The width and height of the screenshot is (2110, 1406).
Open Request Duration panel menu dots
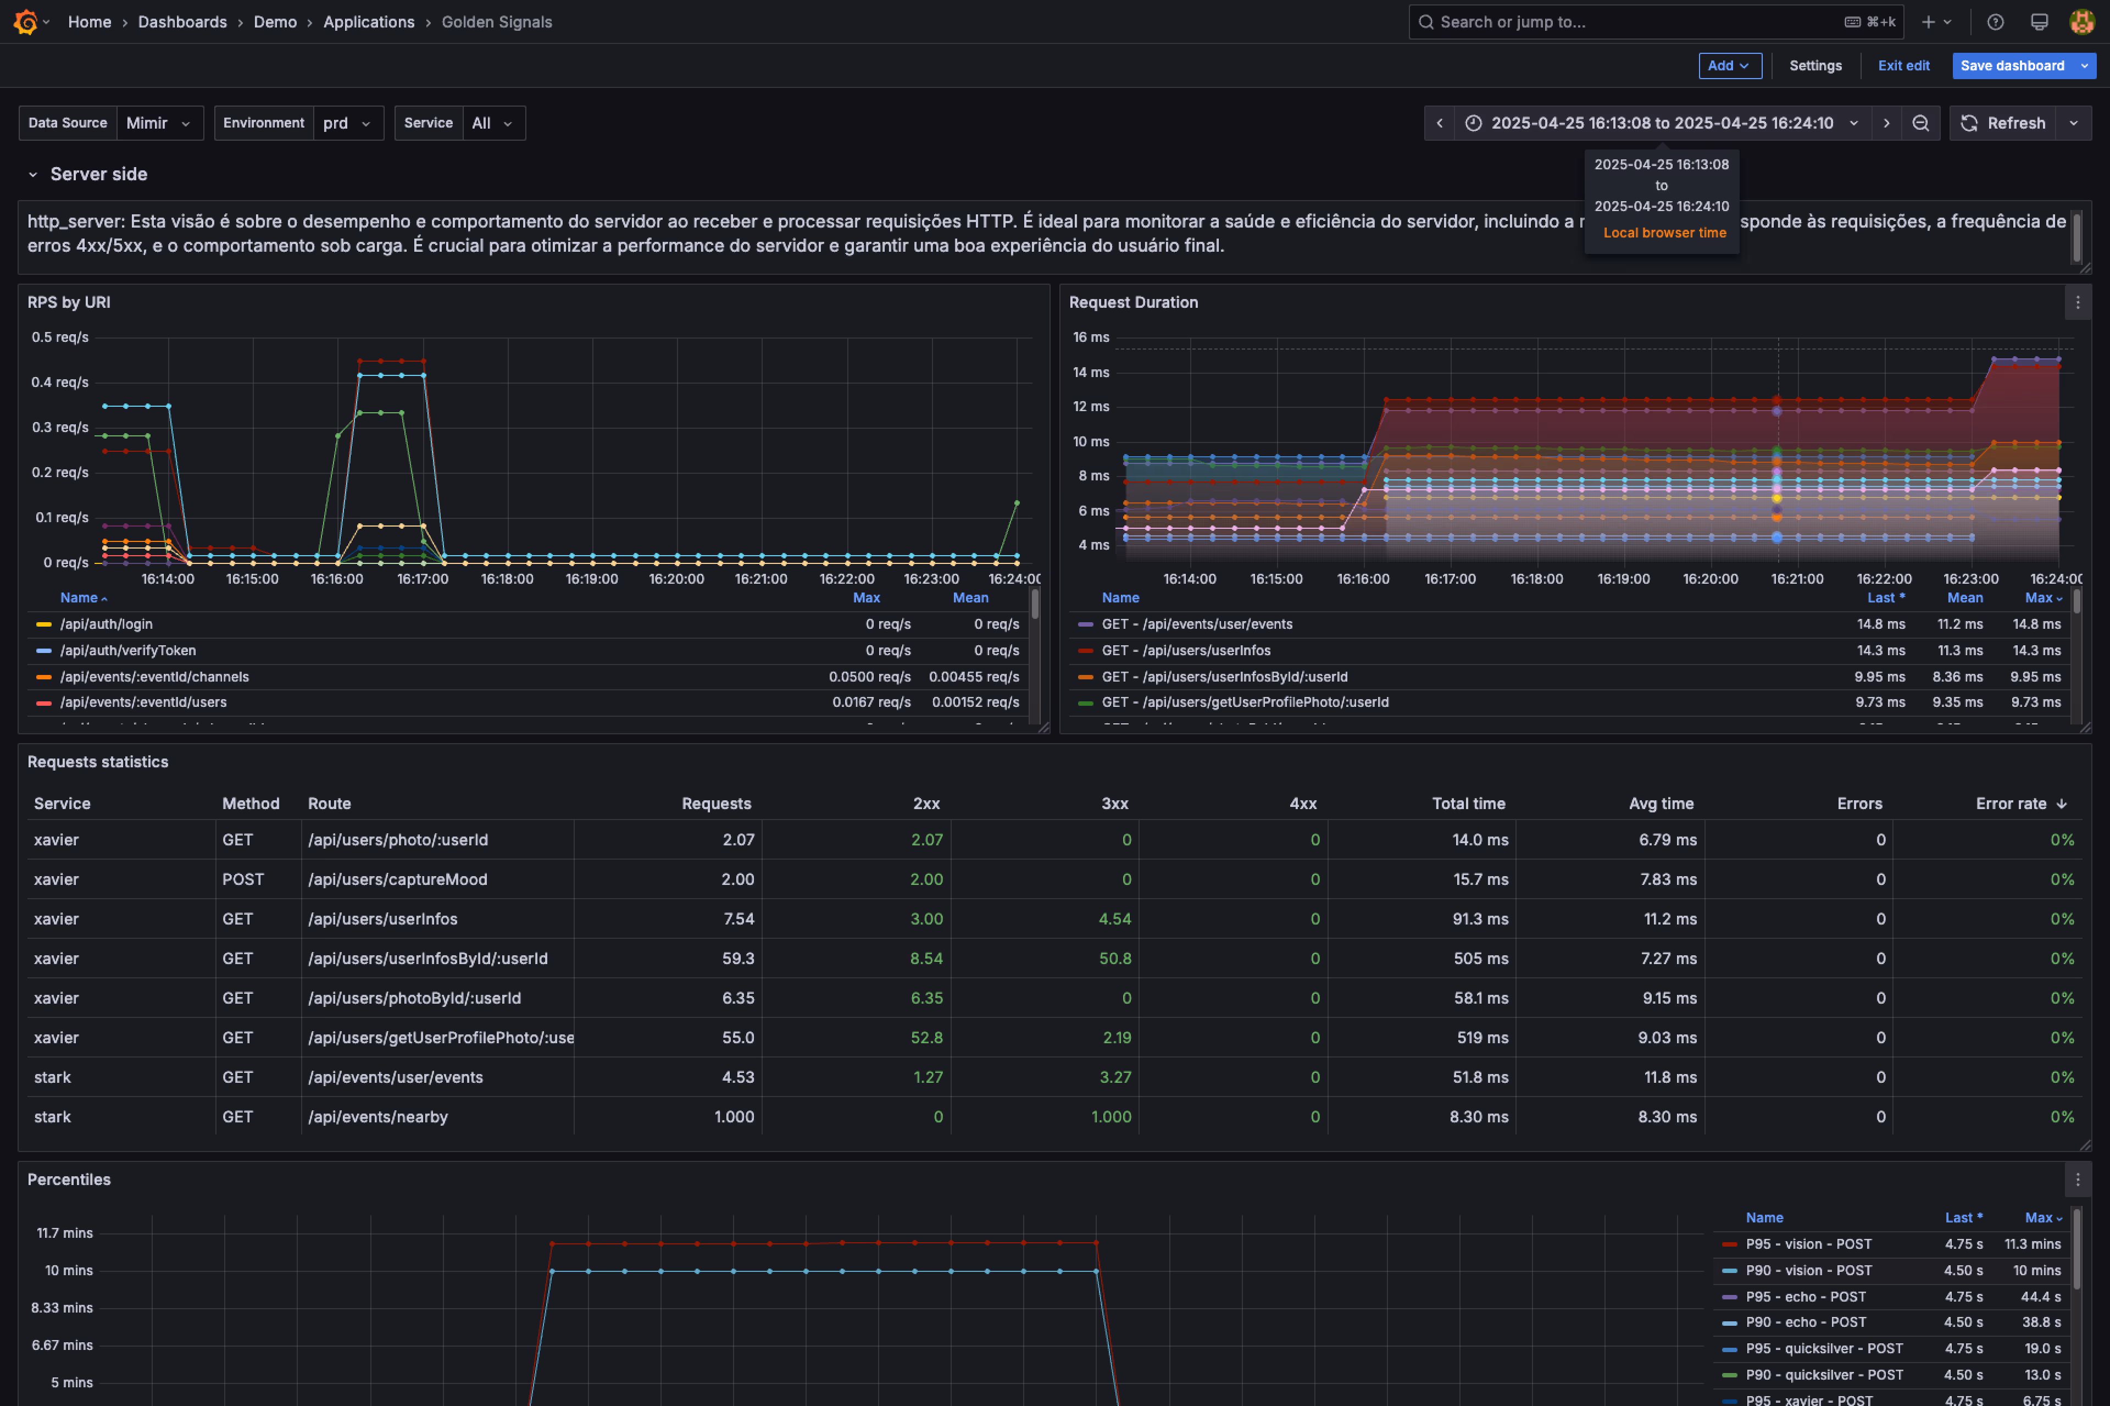[x=2078, y=302]
